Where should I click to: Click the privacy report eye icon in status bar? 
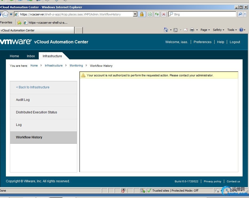(x=123, y=191)
